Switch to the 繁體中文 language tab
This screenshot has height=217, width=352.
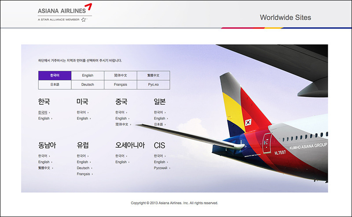click(153, 75)
